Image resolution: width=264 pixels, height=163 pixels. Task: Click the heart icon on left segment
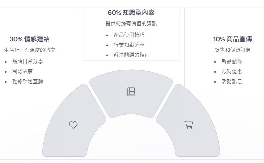click(x=73, y=125)
